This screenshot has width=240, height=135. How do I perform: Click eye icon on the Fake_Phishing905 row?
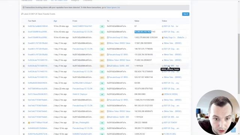pos(24,123)
